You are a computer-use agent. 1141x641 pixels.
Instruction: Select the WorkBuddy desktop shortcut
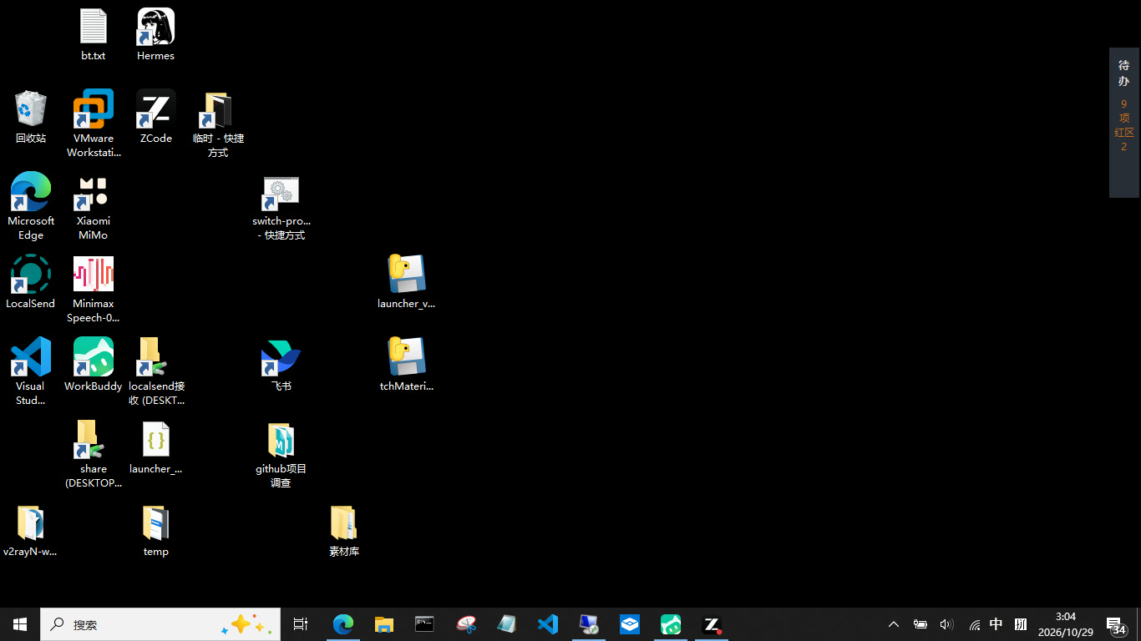[x=94, y=365]
